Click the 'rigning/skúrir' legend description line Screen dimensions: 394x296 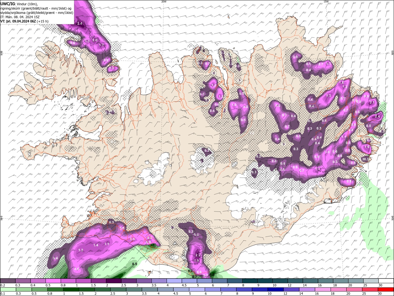tap(36, 8)
